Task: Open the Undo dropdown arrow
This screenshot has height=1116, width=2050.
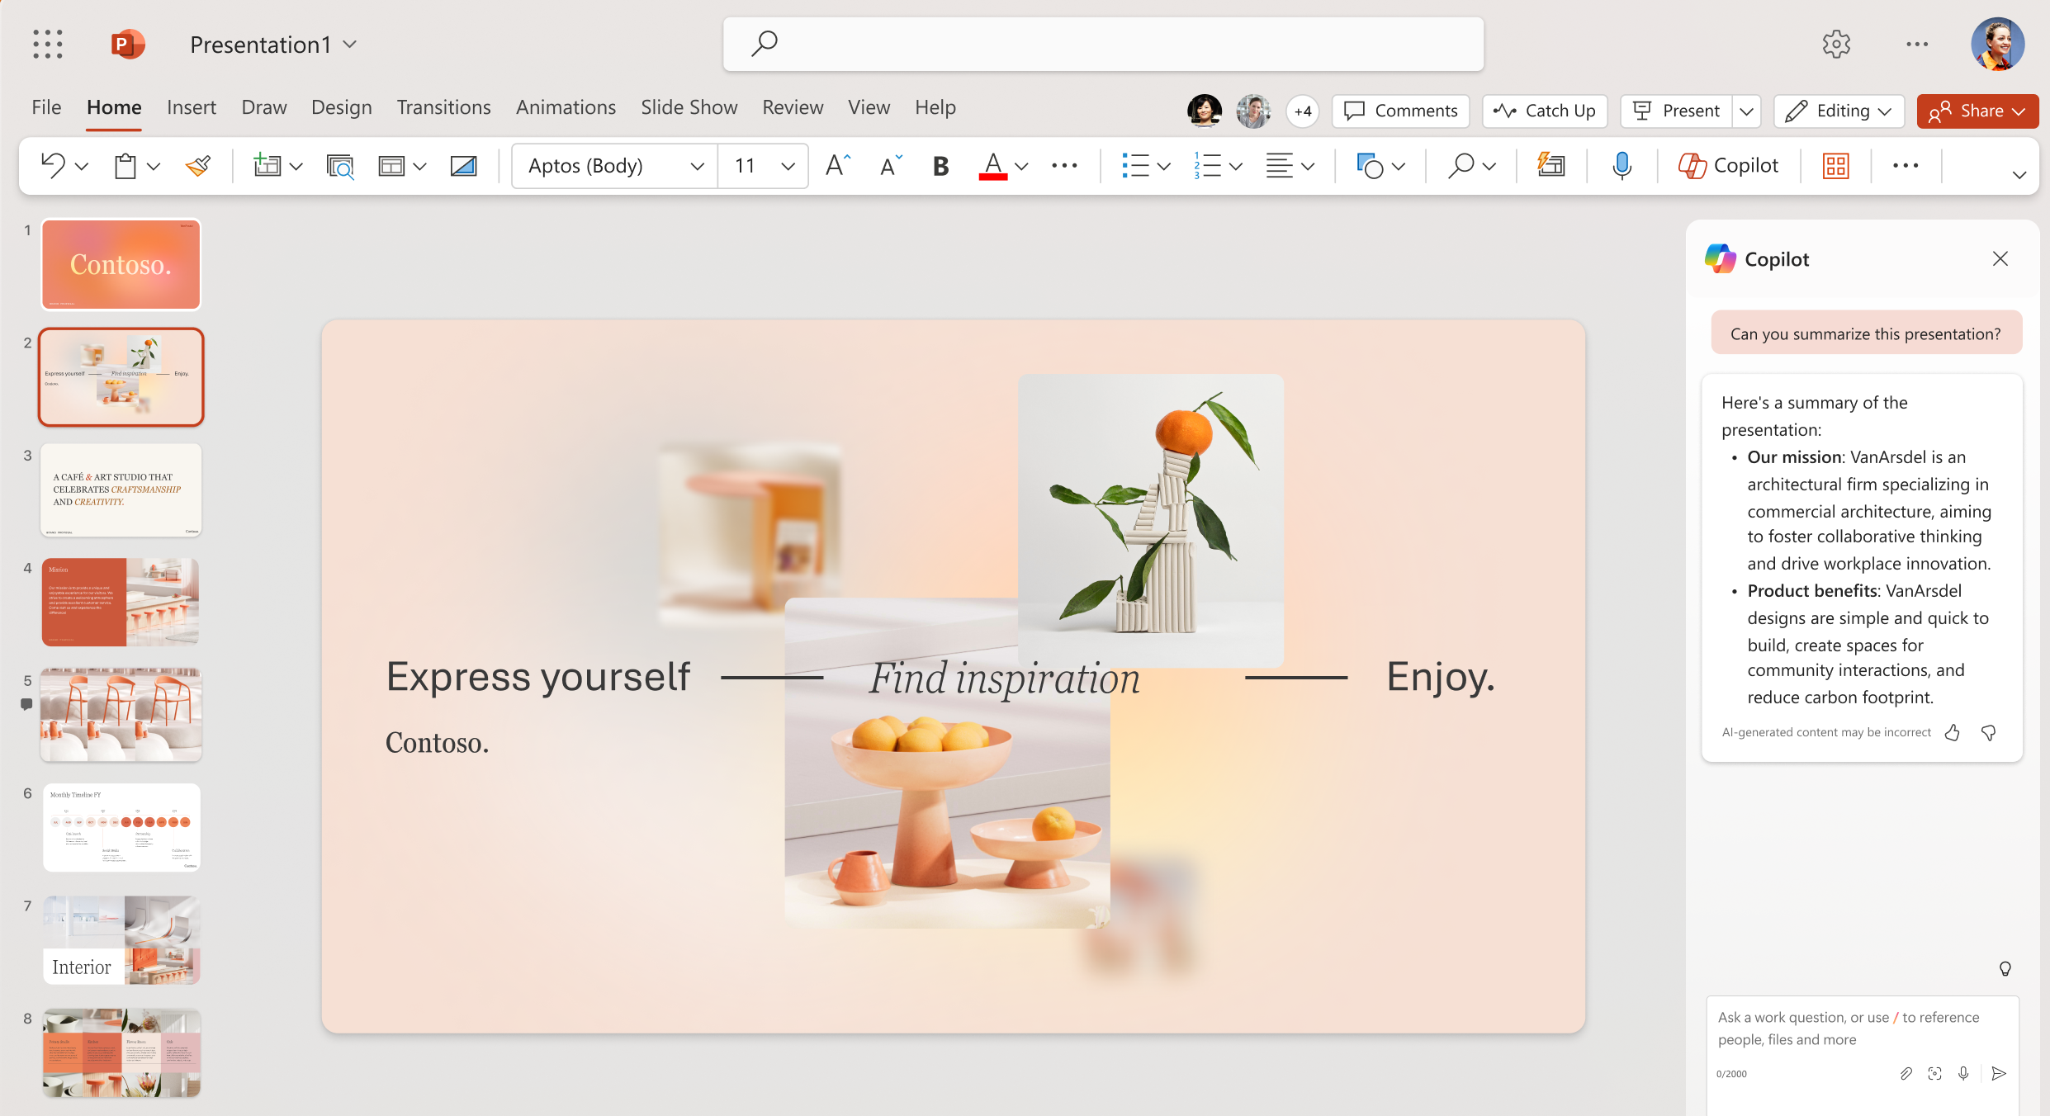Action: [x=82, y=166]
